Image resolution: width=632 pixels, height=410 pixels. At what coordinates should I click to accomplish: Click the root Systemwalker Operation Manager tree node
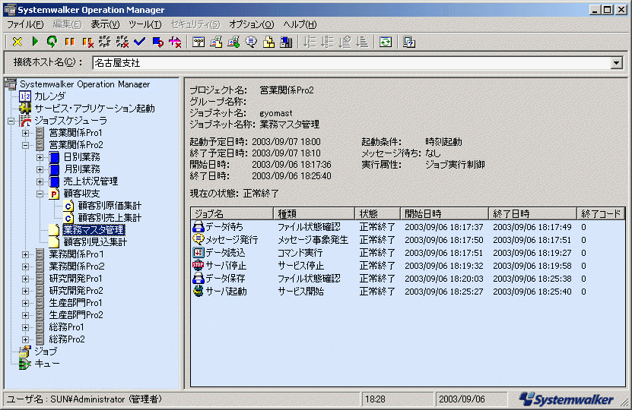[x=84, y=84]
